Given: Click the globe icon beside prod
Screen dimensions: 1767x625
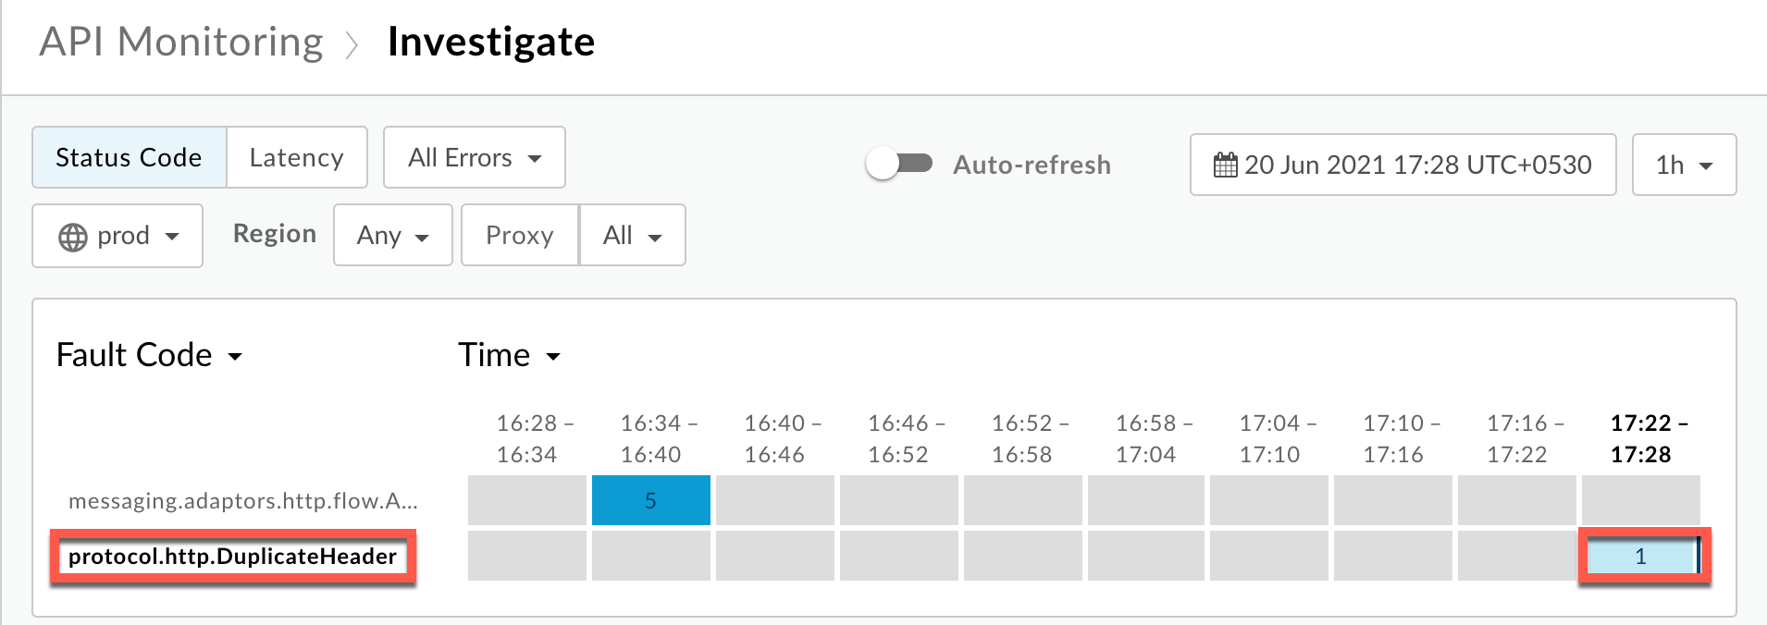Looking at the screenshot, I should [x=73, y=237].
